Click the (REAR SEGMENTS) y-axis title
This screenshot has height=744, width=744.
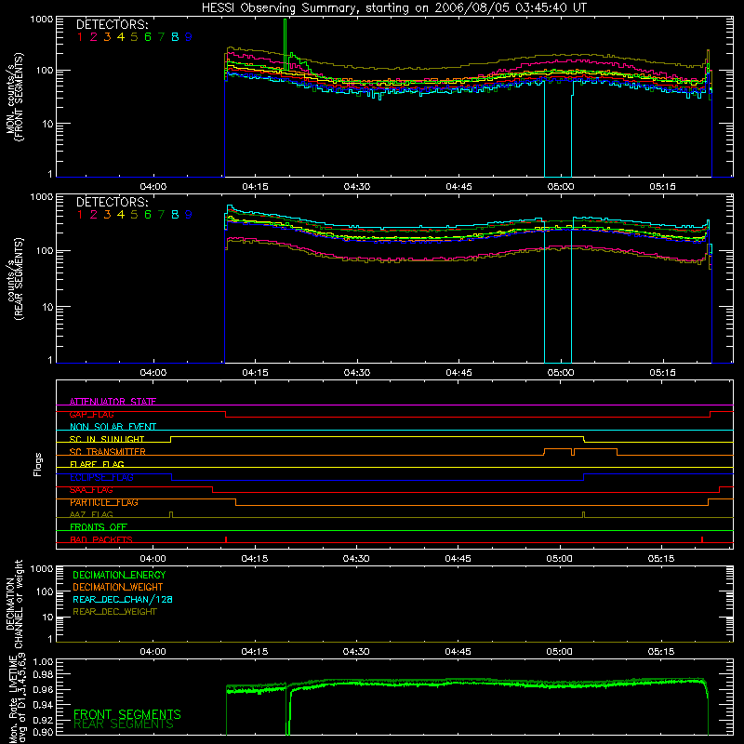[20, 278]
